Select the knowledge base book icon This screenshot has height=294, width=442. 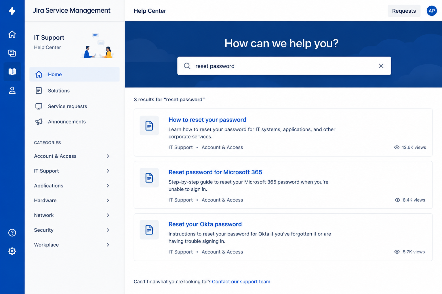12,71
